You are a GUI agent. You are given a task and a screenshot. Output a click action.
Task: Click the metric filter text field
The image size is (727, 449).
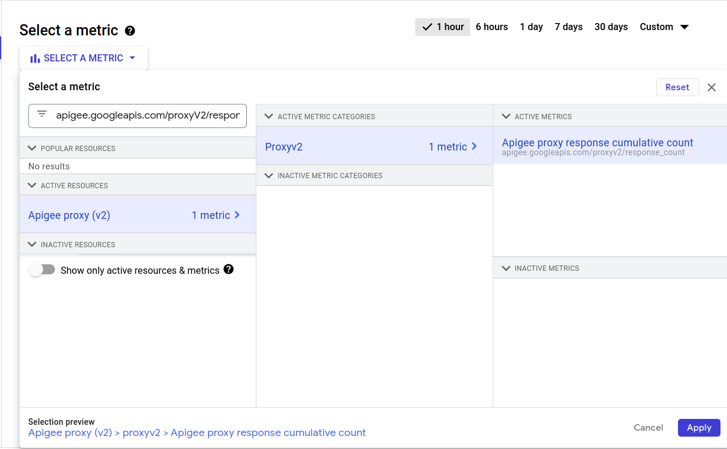(x=148, y=116)
